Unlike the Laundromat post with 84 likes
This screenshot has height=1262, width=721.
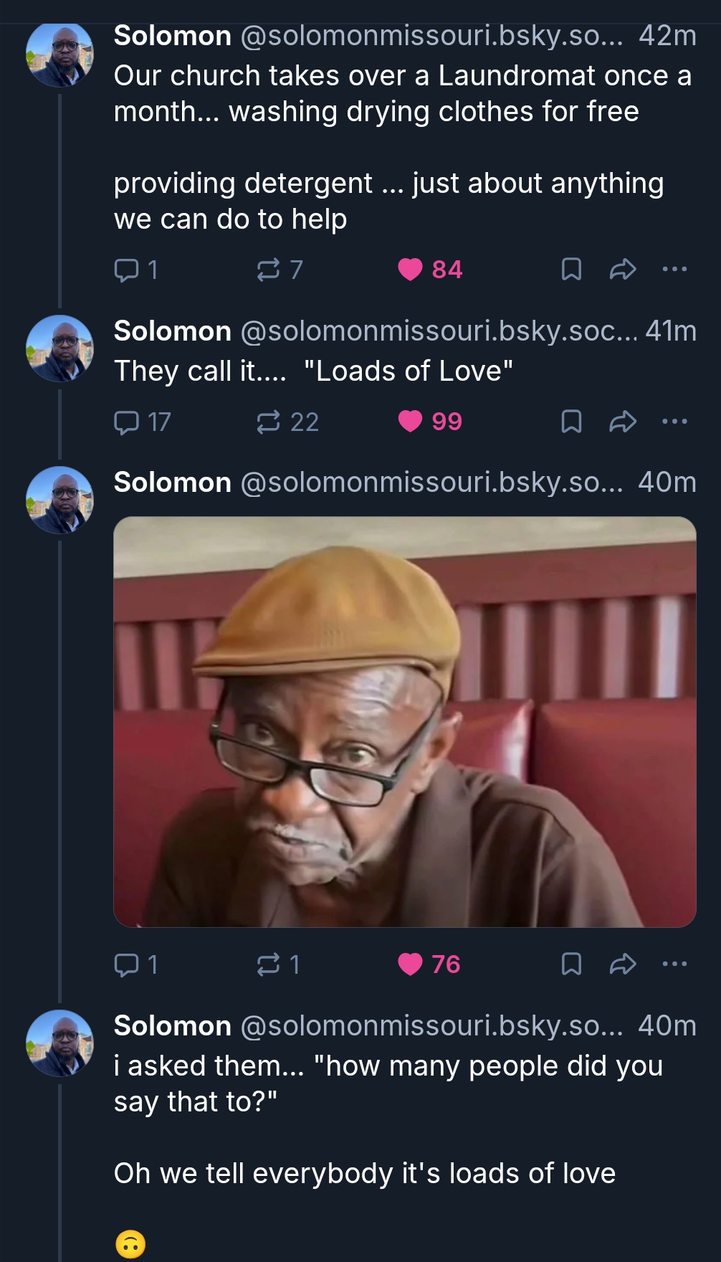[x=411, y=270]
